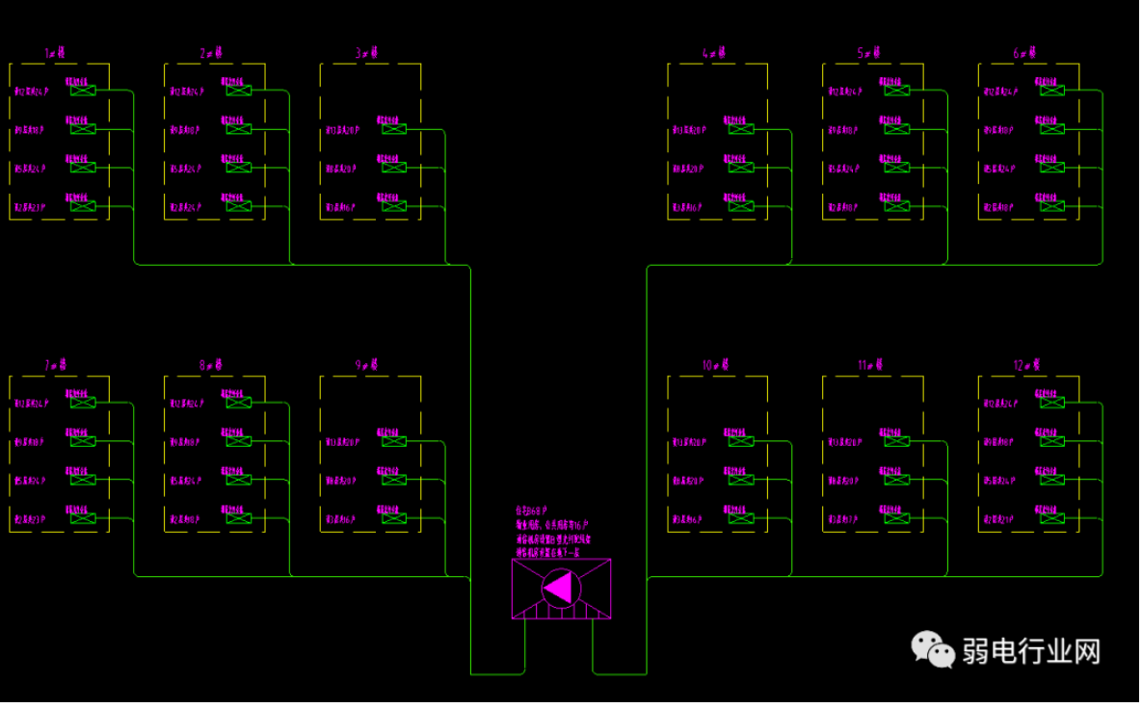Screen dimensions: 1142x708
Task: Click the 5#楼 building label
Action: click(871, 54)
